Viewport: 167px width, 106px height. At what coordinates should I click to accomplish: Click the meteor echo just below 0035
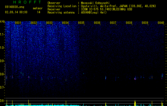coord(83,74)
